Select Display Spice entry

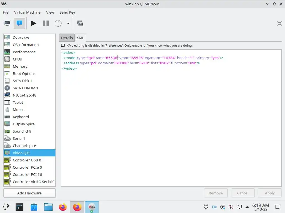(30, 124)
